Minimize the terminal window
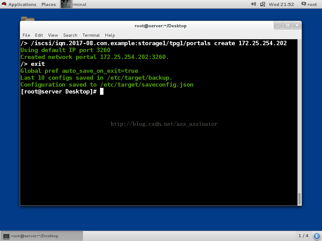Image resolution: width=322 pixels, height=241 pixels. (x=279, y=26)
